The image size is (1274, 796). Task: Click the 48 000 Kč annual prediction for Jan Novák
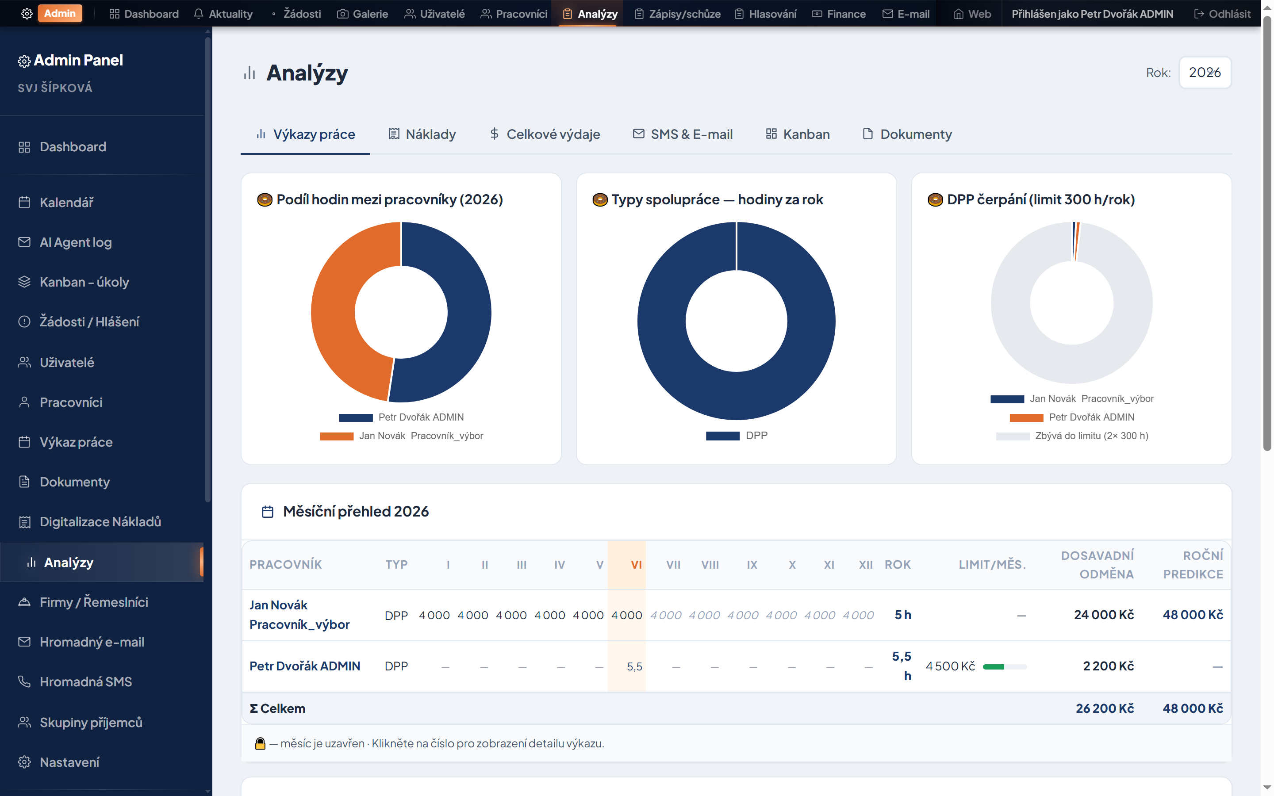(x=1193, y=615)
